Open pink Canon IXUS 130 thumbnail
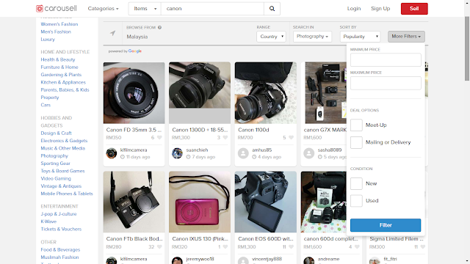The image size is (470, 264). [x=200, y=202]
